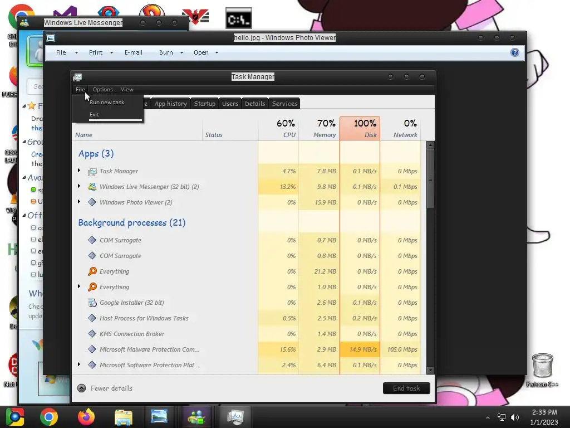The height and width of the screenshot is (428, 570).
Task: Switch to the App history tab
Action: coord(170,104)
